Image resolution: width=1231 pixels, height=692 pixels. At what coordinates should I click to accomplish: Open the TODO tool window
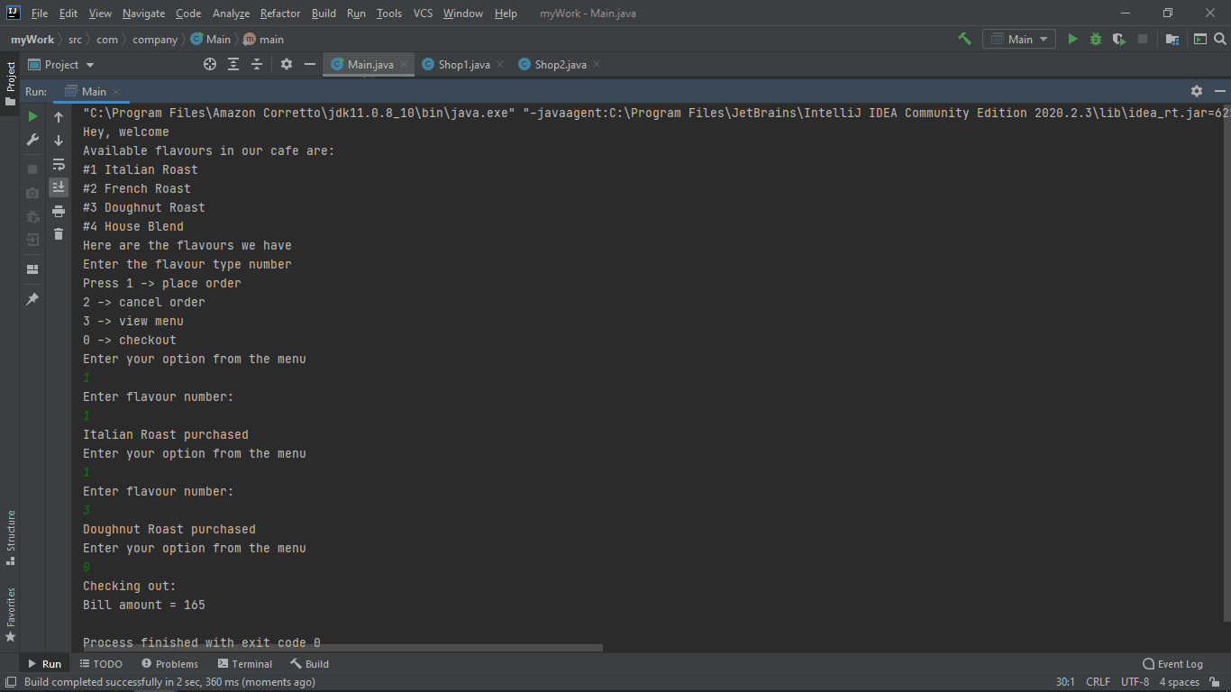[101, 664]
